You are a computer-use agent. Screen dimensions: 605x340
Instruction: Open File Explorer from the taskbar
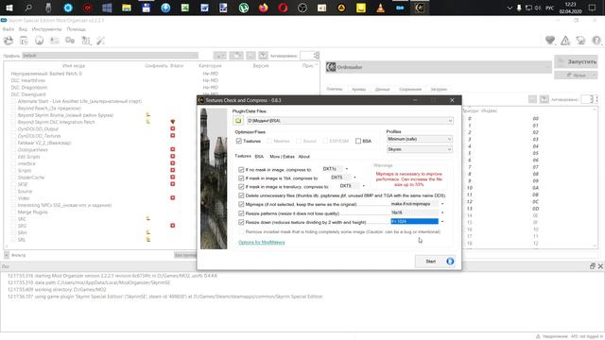pyautogui.click(x=127, y=8)
